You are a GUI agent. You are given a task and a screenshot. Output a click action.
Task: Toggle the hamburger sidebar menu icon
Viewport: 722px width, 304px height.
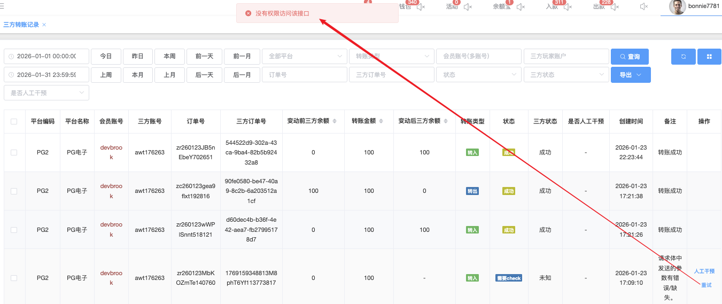coord(2,6)
